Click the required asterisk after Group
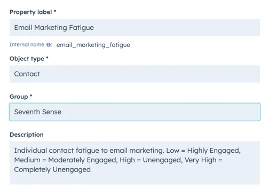 (x=31, y=96)
